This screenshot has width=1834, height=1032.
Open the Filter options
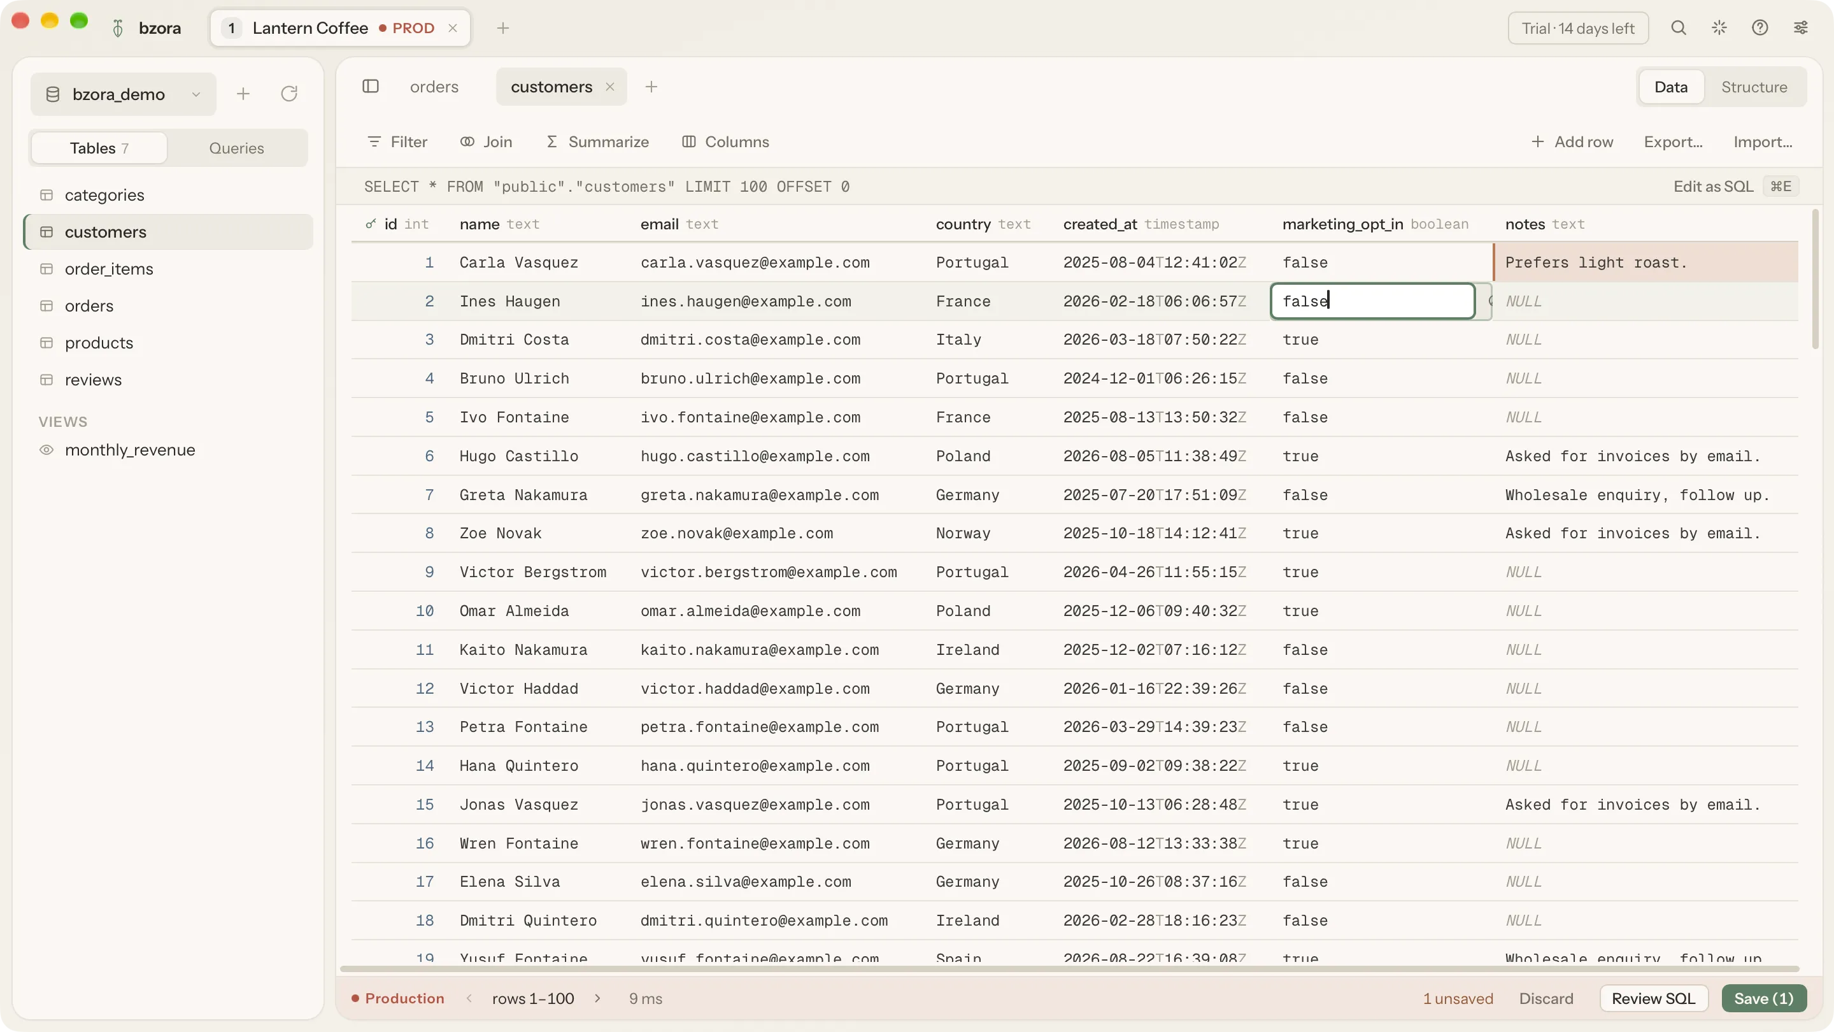(397, 141)
